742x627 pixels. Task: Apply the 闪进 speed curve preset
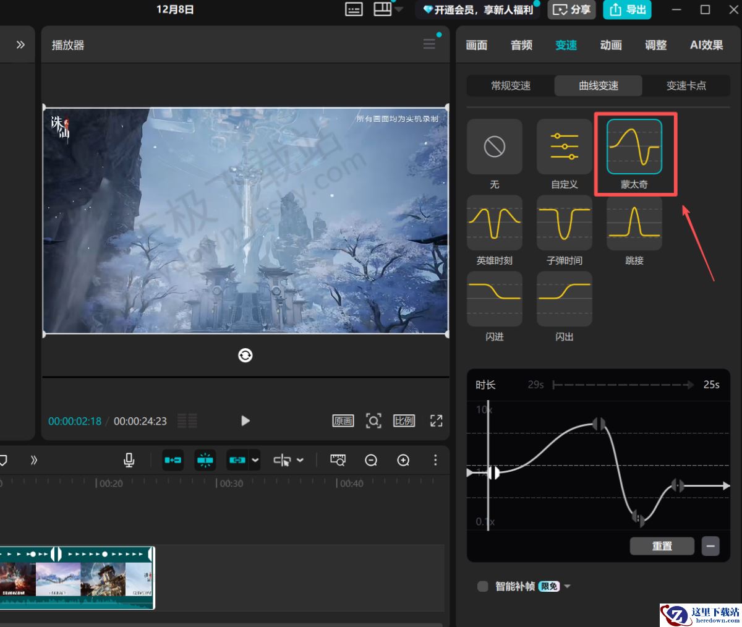(494, 299)
